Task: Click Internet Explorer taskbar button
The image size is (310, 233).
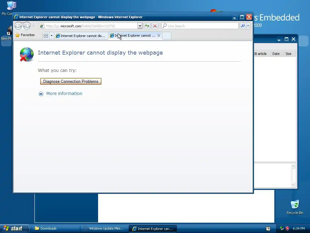Action: pyautogui.click(x=153, y=229)
